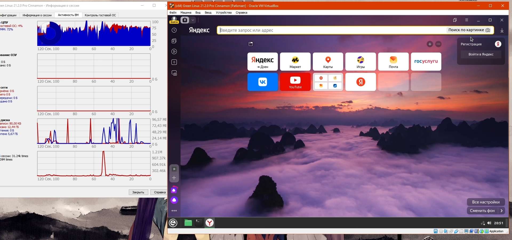Open the Игры tile
The image size is (512, 240).
tap(361, 62)
